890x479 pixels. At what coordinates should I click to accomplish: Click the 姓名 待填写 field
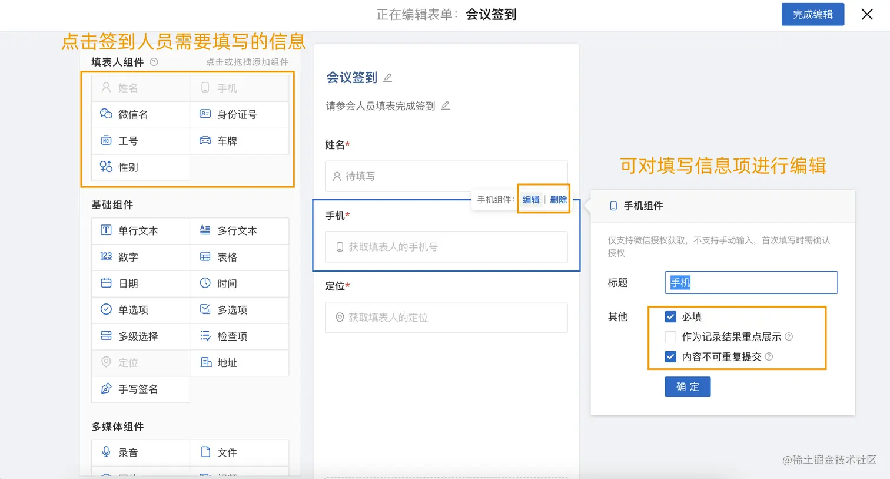(x=446, y=176)
